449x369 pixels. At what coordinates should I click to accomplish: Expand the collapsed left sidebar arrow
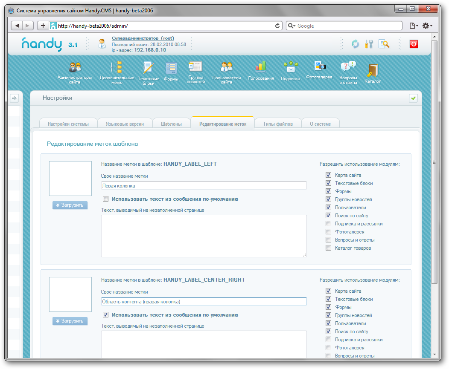point(15,98)
